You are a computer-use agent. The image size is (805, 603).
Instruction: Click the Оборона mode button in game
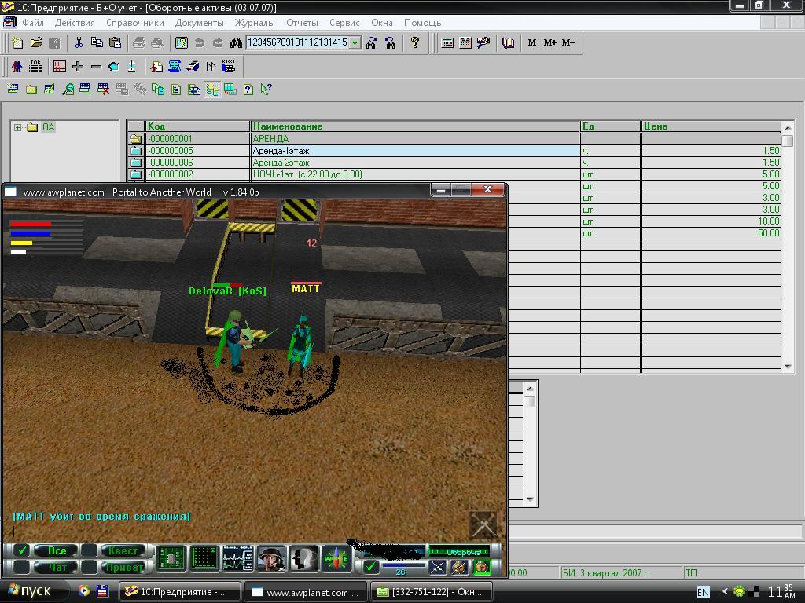coord(459,552)
